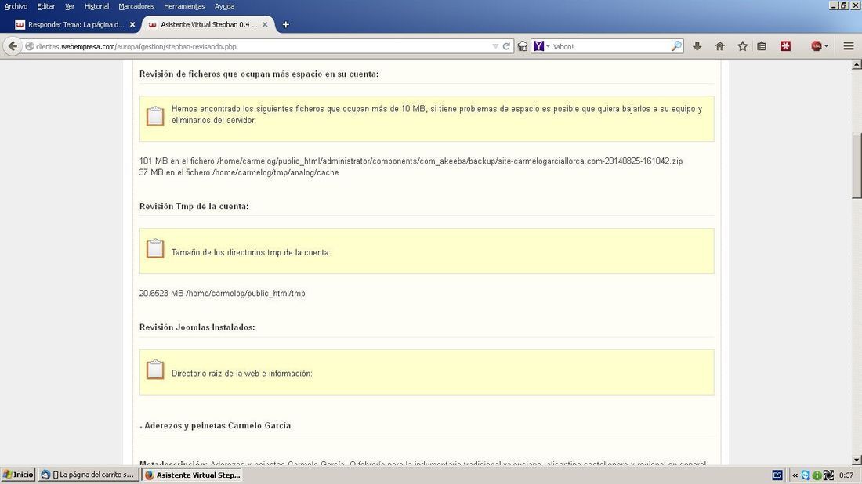
Task: Click the black swirl tray icon
Action: [828, 475]
